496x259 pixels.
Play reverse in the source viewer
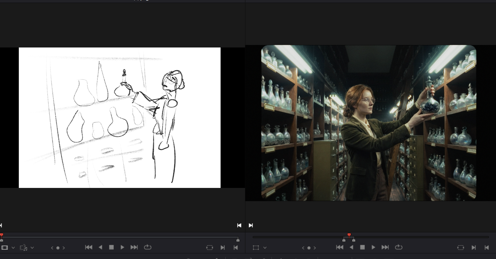(101, 247)
